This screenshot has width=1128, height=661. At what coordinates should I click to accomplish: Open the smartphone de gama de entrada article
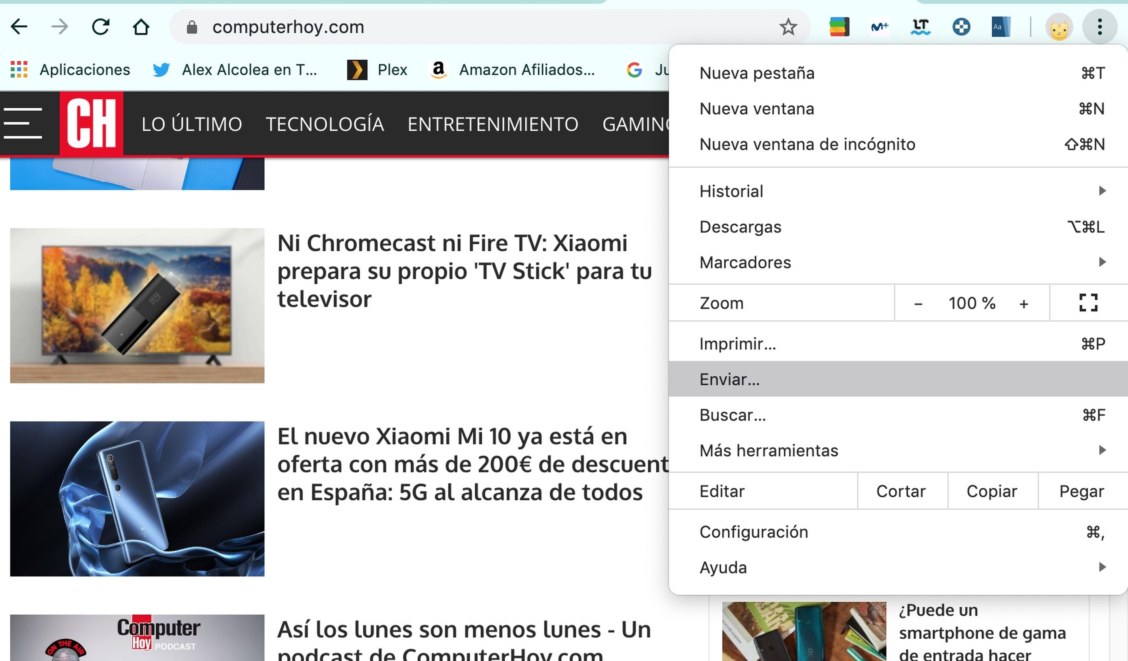click(x=983, y=632)
